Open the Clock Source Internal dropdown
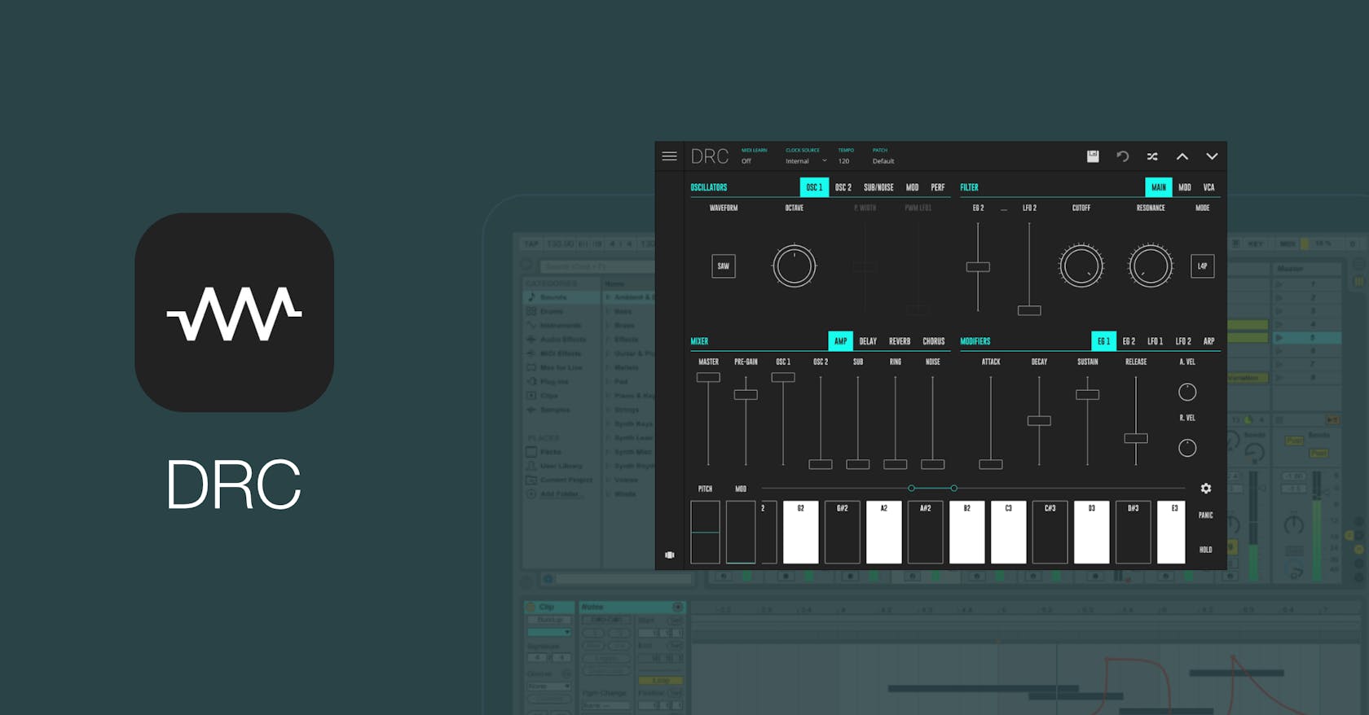The height and width of the screenshot is (715, 1369). (806, 161)
